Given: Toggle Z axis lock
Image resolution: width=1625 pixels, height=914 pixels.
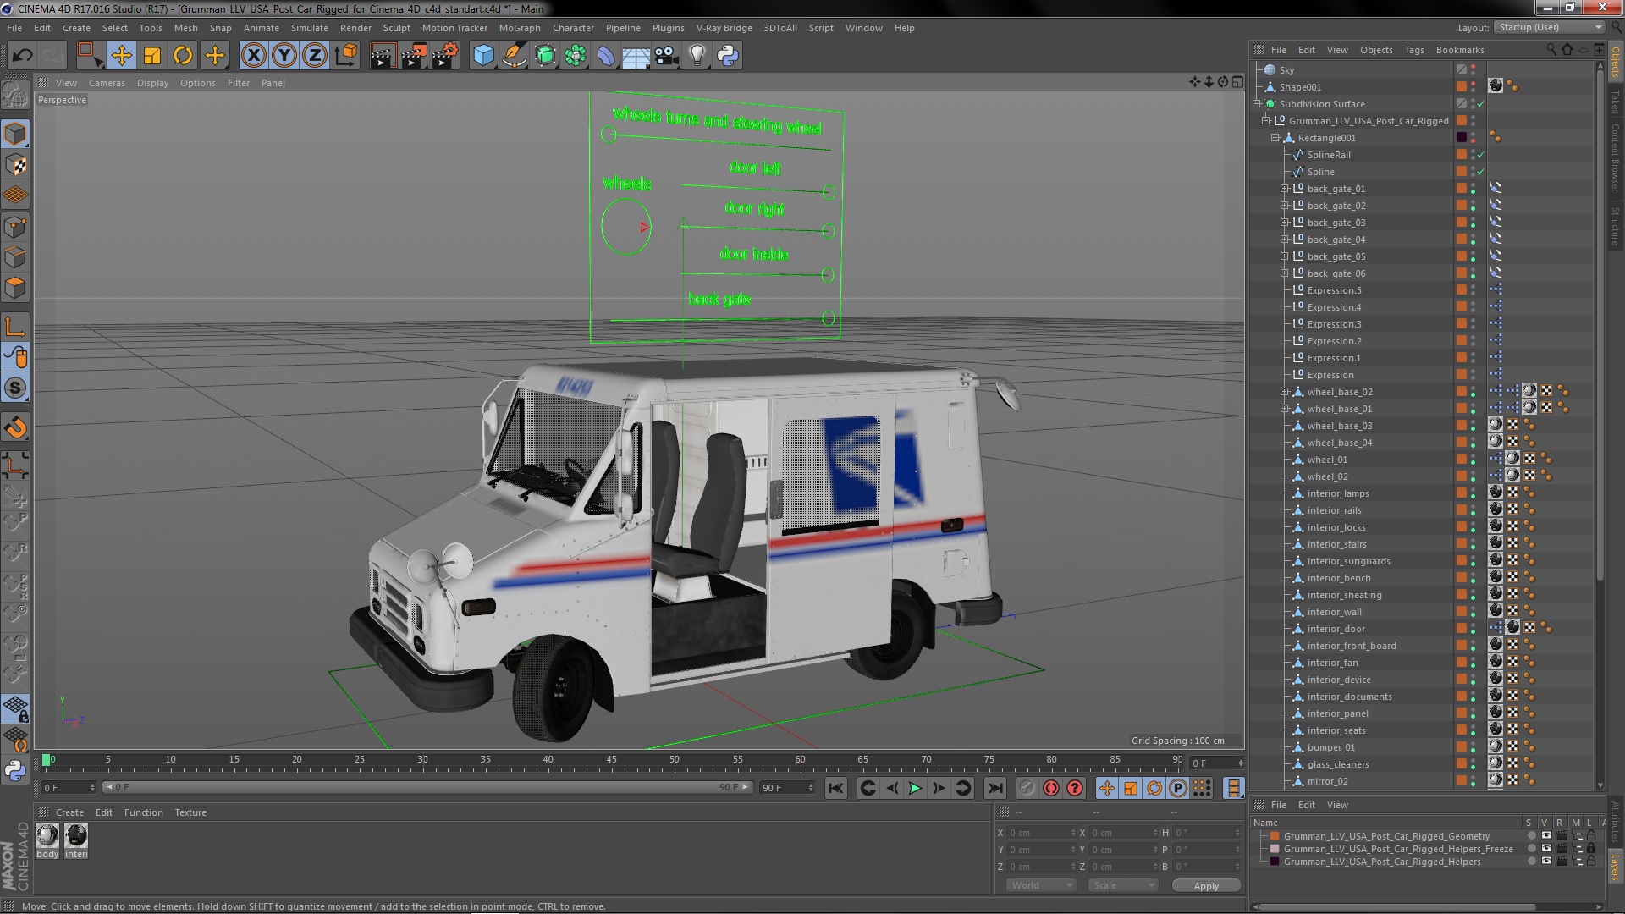Looking at the screenshot, I should 315,56.
